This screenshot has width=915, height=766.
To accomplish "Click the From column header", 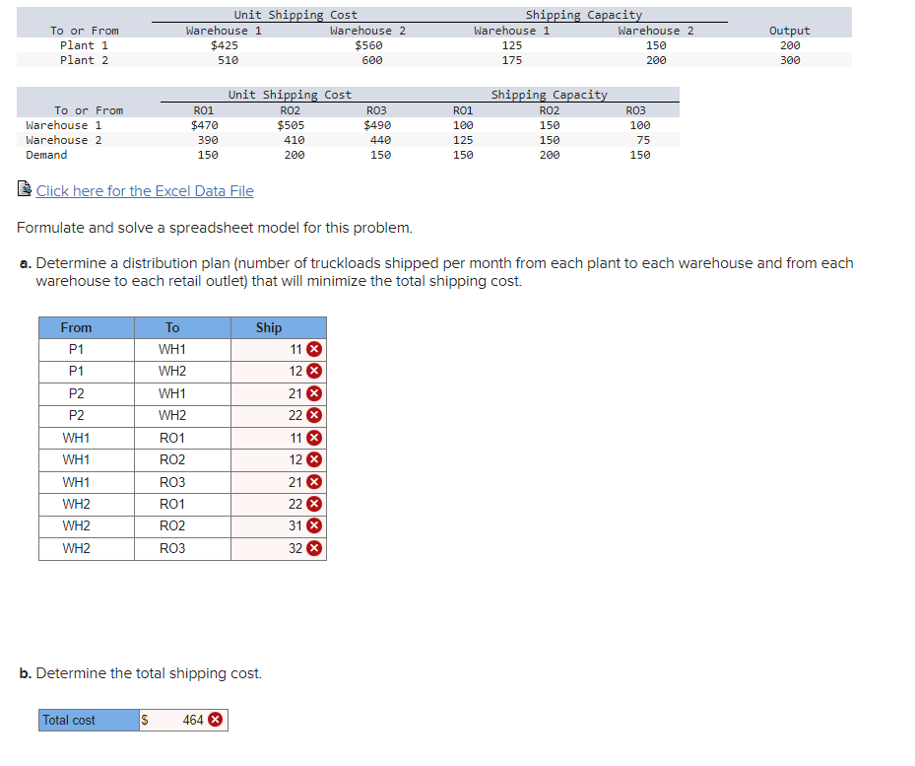I will [x=76, y=327].
